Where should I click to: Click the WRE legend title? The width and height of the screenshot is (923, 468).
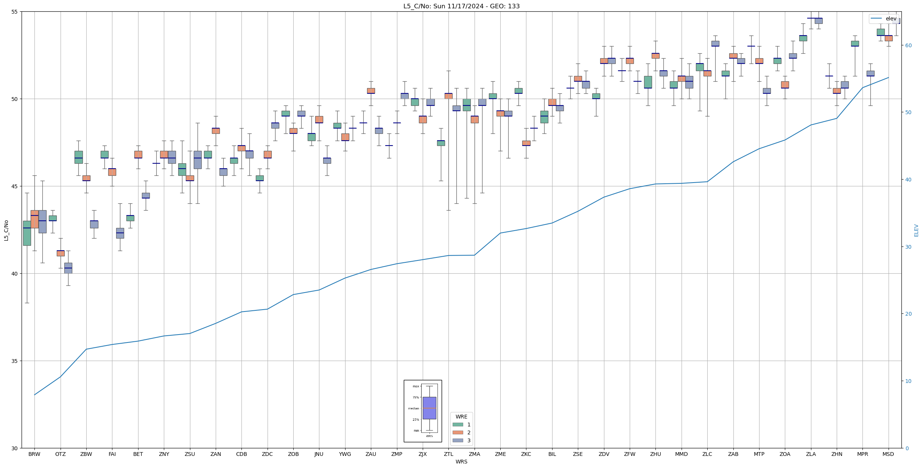461,417
